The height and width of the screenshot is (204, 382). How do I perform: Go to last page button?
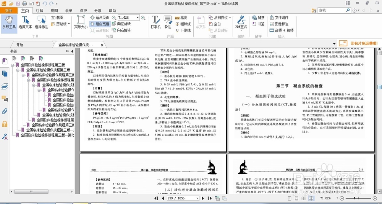point(209,198)
